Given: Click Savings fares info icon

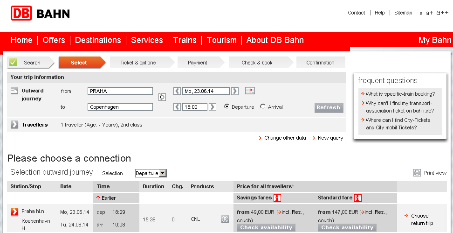Looking at the screenshot, I should 277,198.
